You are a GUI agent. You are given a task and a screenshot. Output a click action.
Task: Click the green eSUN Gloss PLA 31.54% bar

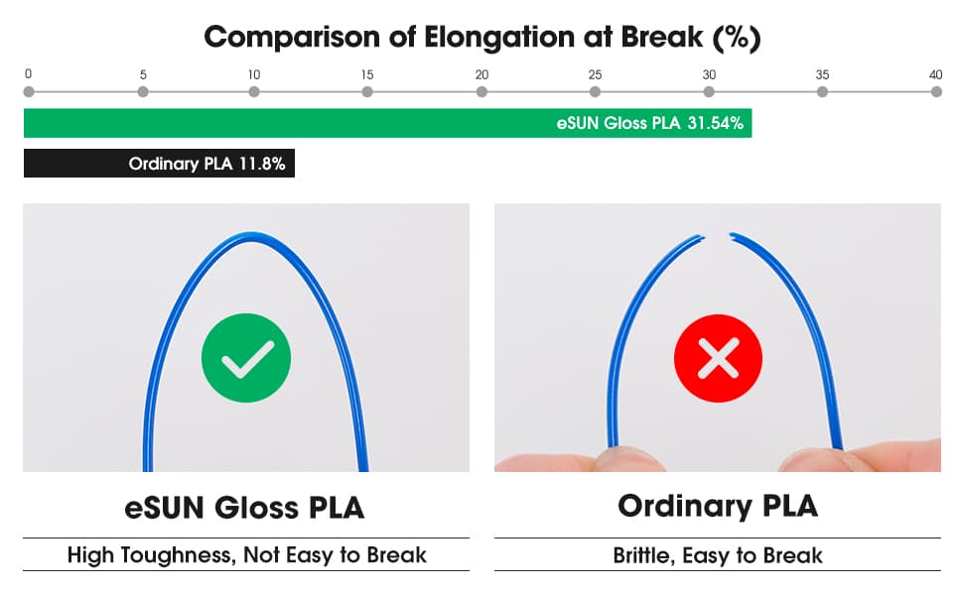387,123
